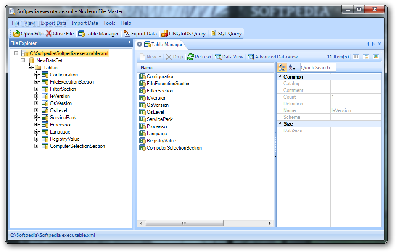Open the Help menu

(x=126, y=23)
